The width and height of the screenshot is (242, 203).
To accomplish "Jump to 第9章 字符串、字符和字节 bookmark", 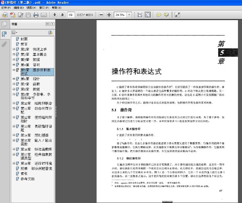I will pos(35,96).
